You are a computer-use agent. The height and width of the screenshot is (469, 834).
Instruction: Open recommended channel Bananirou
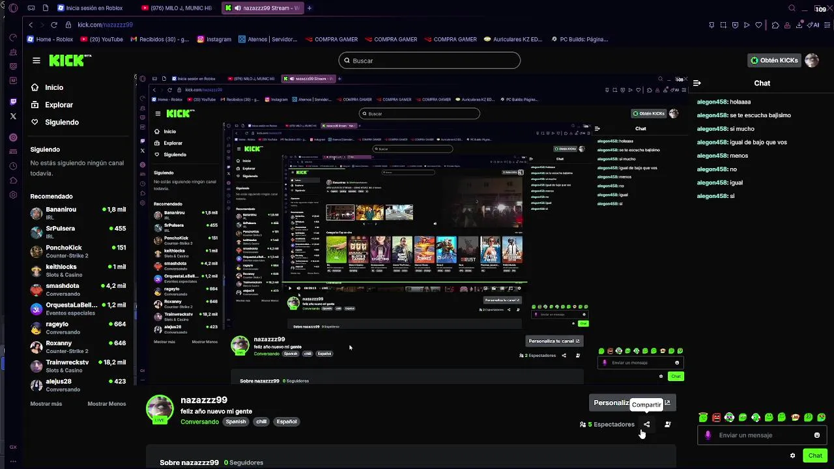(x=78, y=213)
